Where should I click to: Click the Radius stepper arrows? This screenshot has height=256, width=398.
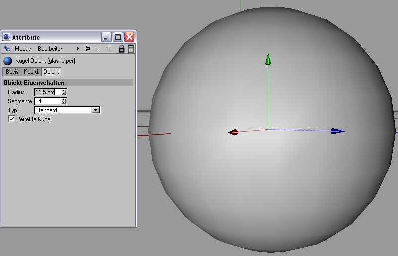64,92
